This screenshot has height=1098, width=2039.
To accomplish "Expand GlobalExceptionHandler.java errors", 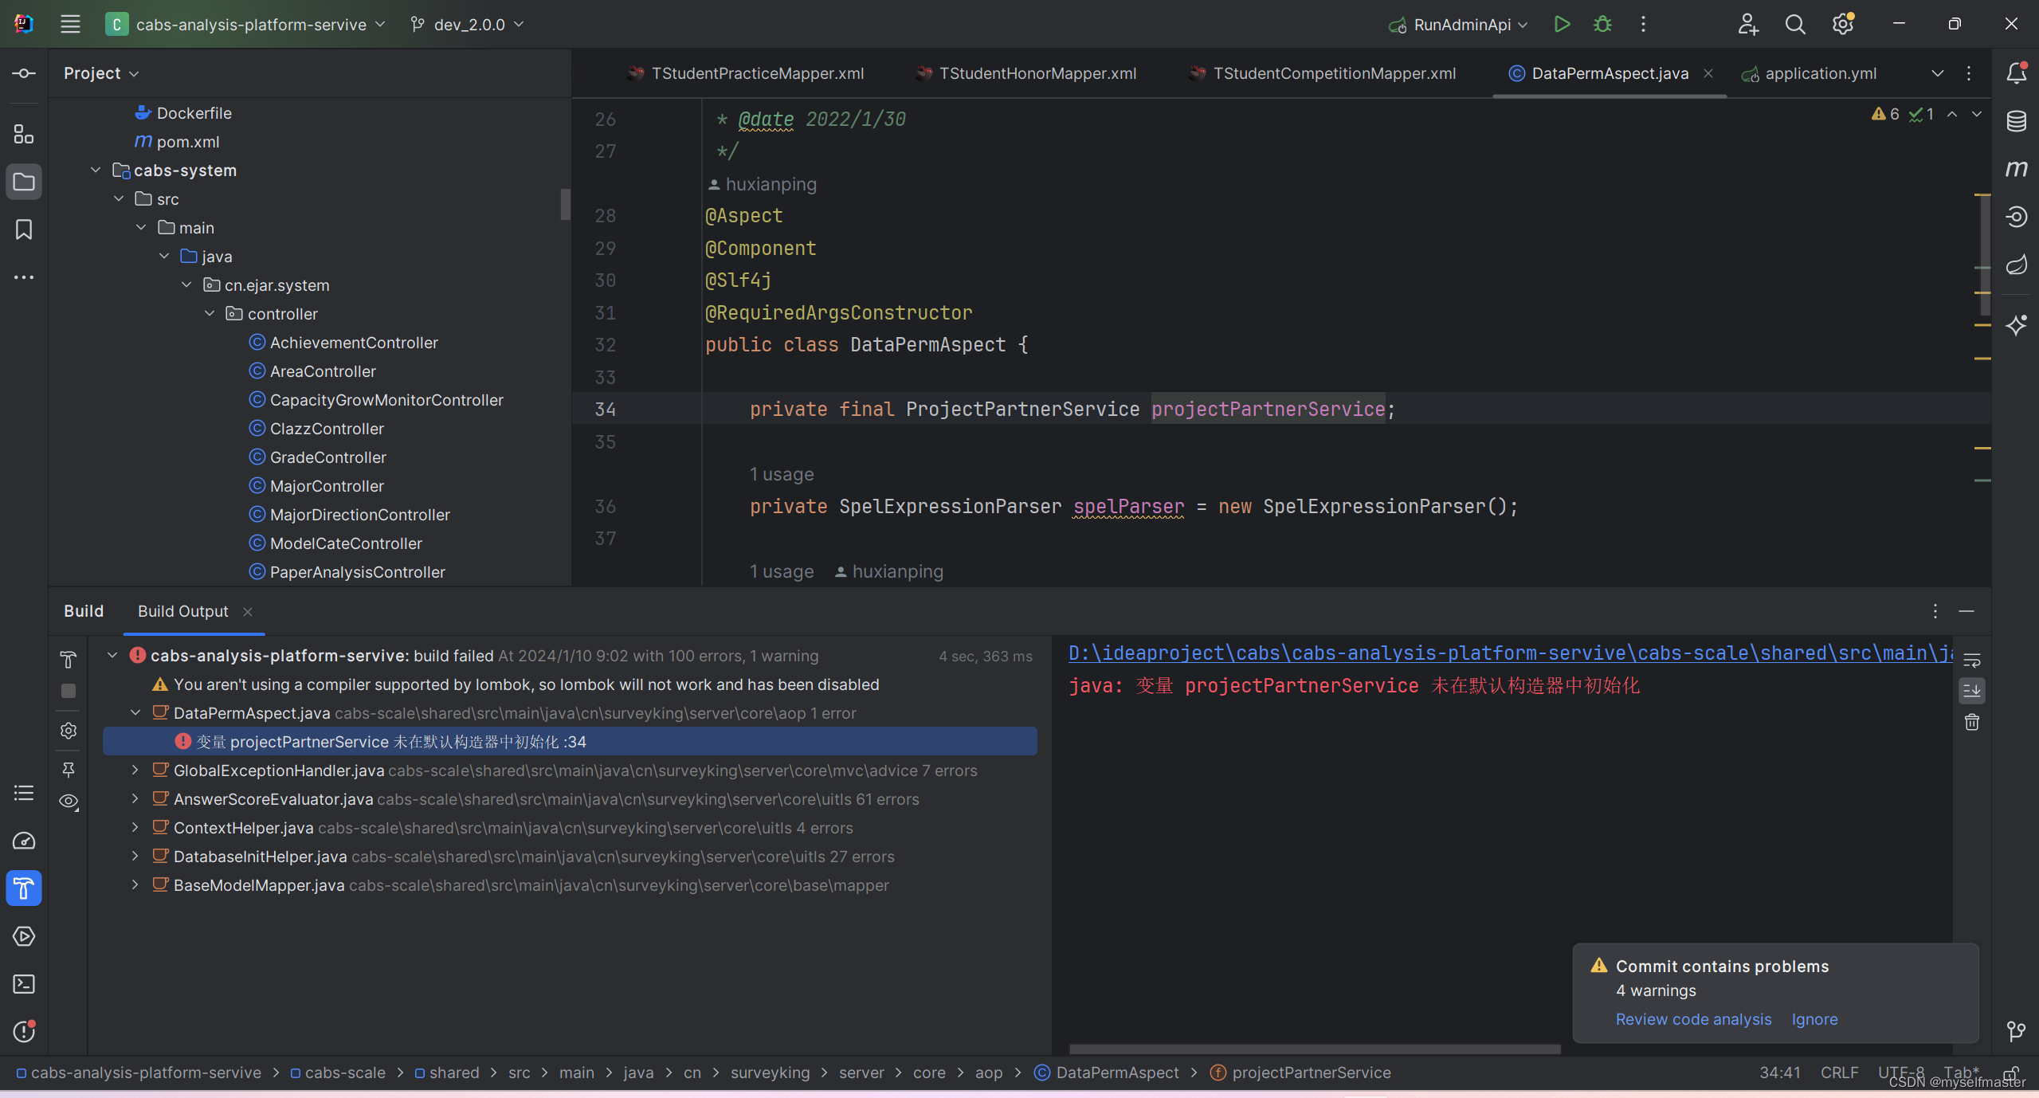I will tap(135, 771).
